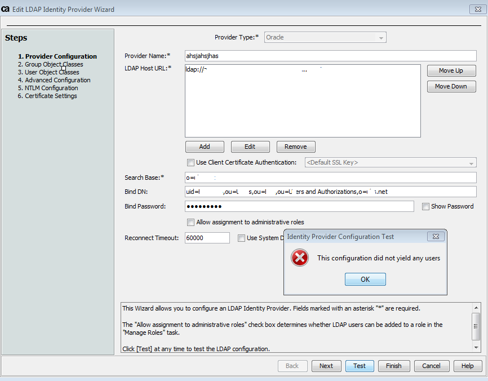Viewport: 488px width, 381px height.
Task: Click the red error icon in the test dialog
Action: [x=299, y=258]
